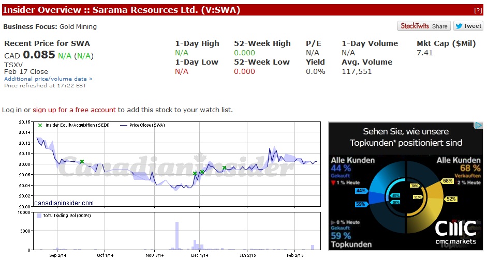
Task: Click the 44% blue chart label in ad
Action: pos(361,191)
